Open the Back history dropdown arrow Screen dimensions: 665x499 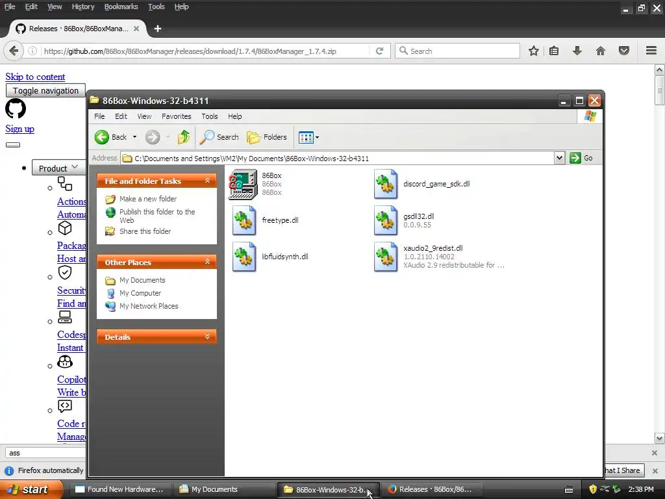pos(134,137)
